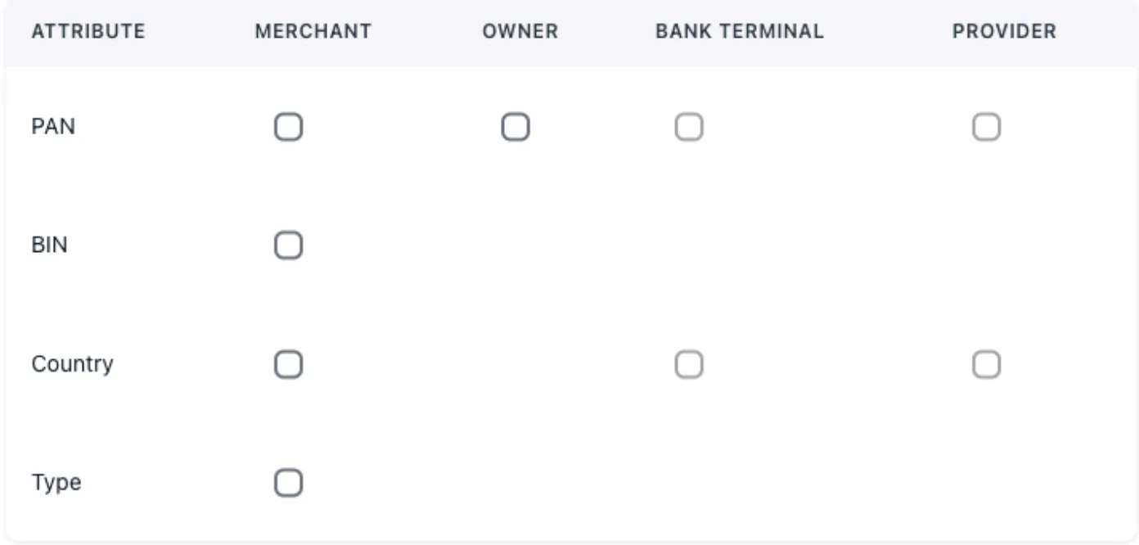
Task: Click the ATTRIBUTE column header
Action: [x=88, y=32]
